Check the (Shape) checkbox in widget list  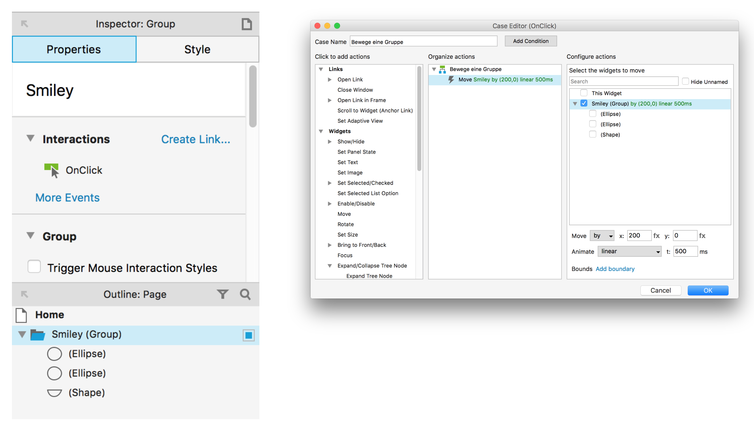click(592, 134)
